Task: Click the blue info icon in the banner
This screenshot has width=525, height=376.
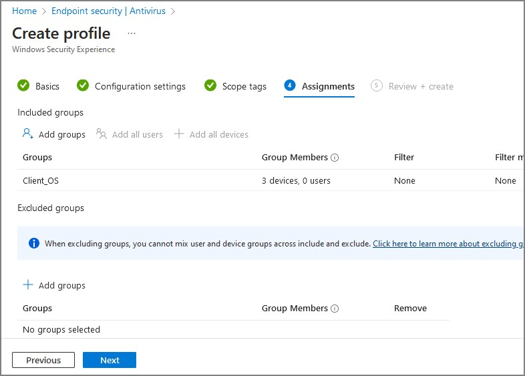Action: click(34, 243)
